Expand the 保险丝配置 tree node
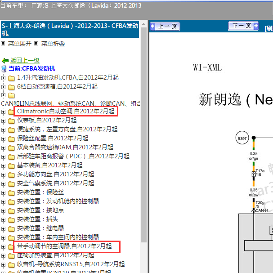Screen dimensions: 273x273 3,139
